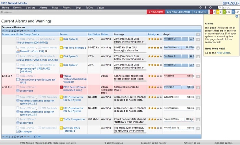Click the warning icon next to Traffic Comparison
Screen dimensions: 240x145
tap(61, 119)
